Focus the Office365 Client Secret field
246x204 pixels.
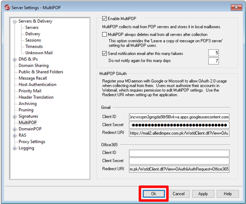pos(179,161)
